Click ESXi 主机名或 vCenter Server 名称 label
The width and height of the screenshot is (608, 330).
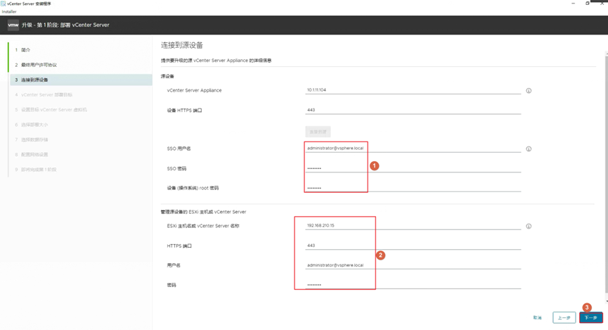[203, 226]
